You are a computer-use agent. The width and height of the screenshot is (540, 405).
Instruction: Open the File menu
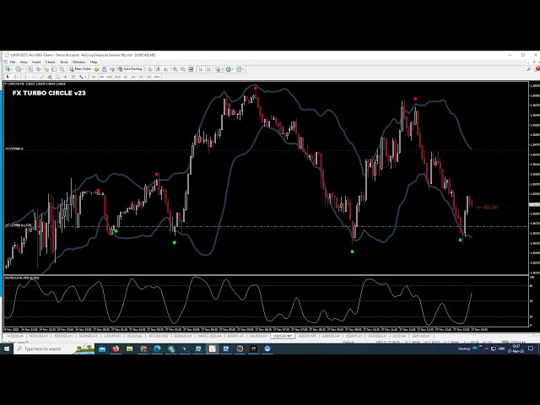coord(10,62)
